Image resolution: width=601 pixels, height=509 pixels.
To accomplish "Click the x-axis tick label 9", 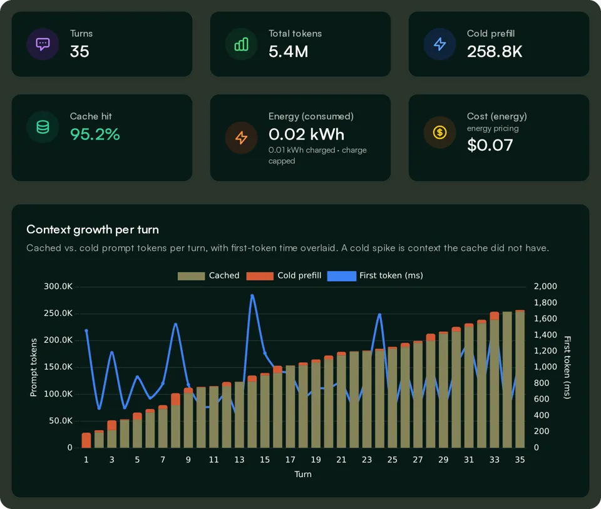I will [188, 460].
